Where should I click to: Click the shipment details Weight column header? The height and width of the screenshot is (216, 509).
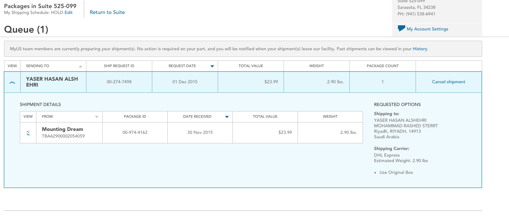pyautogui.click(x=330, y=117)
